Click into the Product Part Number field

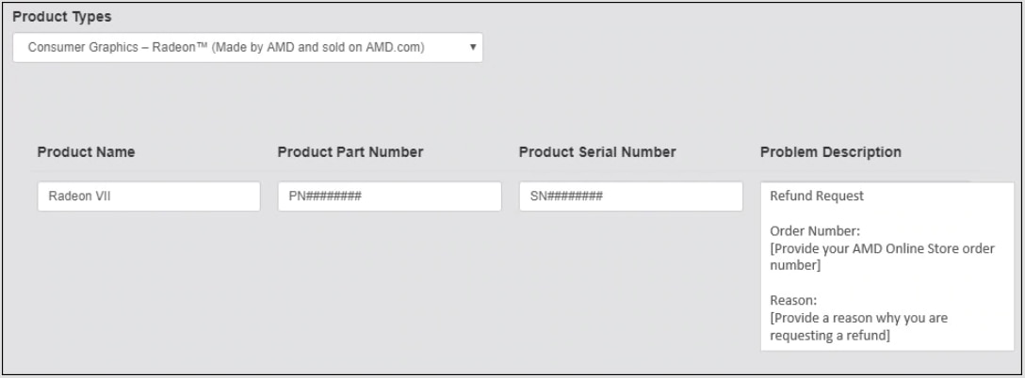(390, 196)
